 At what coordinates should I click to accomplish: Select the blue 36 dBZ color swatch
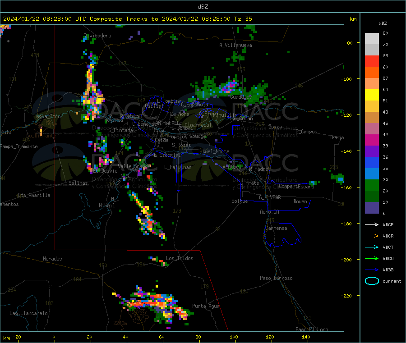pos(372,162)
